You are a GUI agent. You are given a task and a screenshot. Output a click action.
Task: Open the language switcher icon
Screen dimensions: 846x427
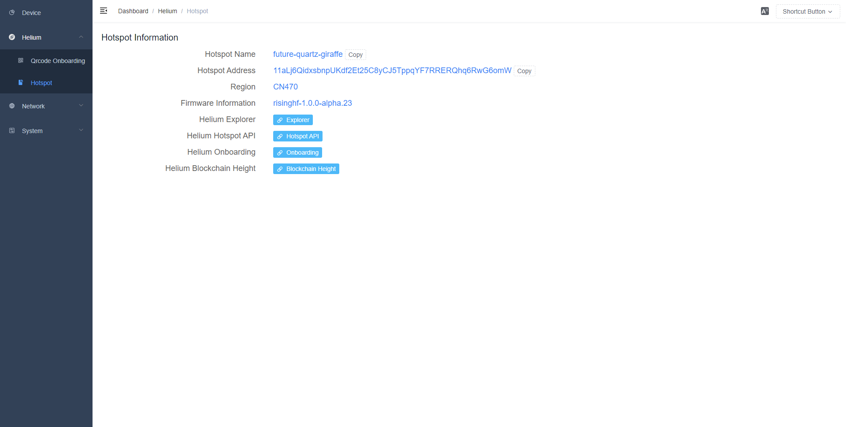click(x=764, y=11)
